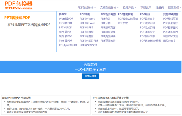Open the PDF转文本文件 link
The image size is (182, 116).
tap(88, 45)
